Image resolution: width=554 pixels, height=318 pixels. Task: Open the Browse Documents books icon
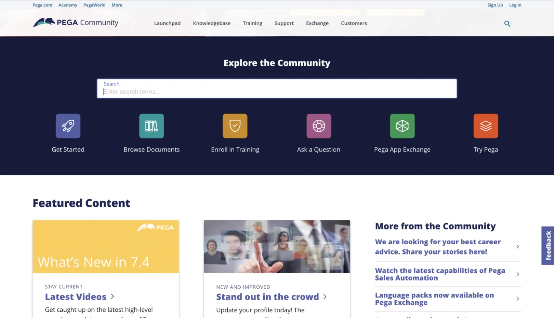[151, 126]
